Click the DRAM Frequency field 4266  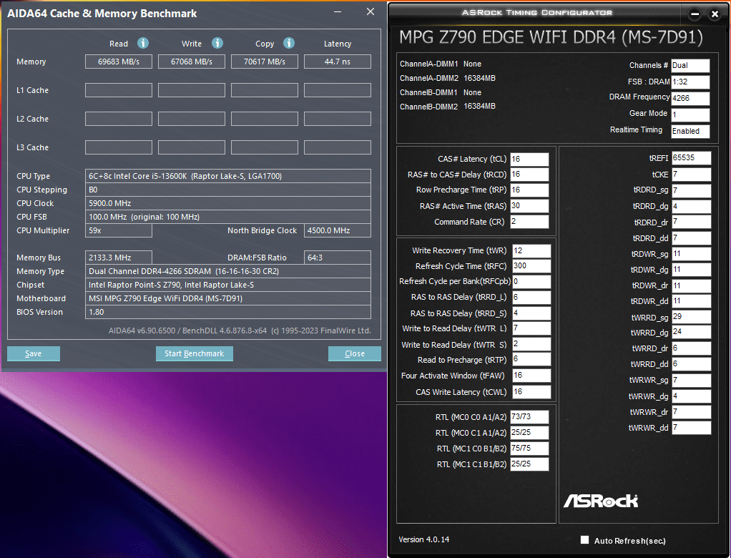tap(690, 98)
